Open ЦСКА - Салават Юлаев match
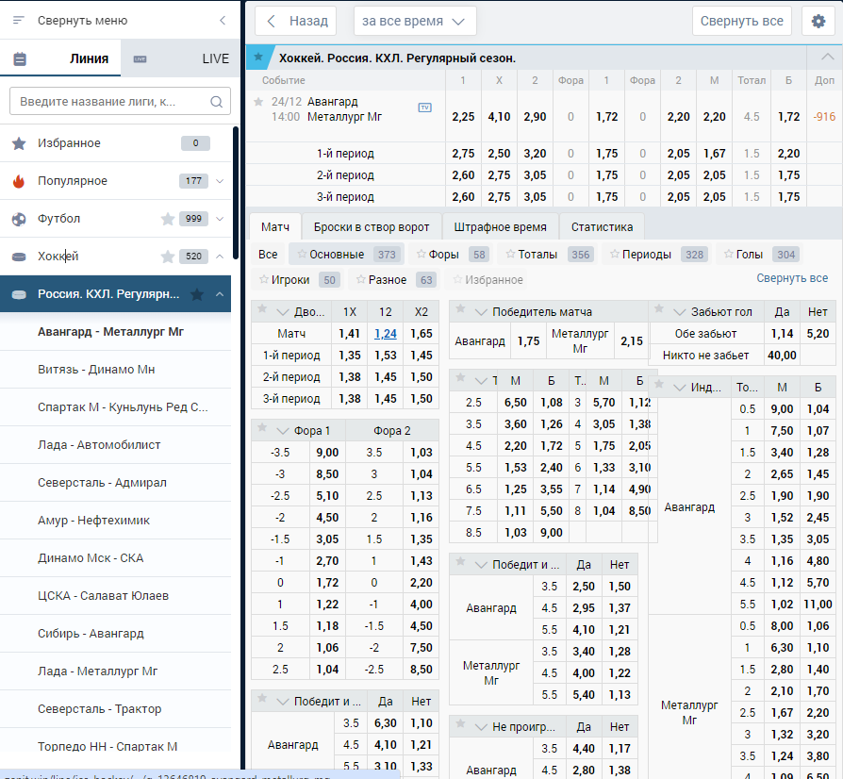Viewport: 843px width, 779px height. tap(116, 596)
